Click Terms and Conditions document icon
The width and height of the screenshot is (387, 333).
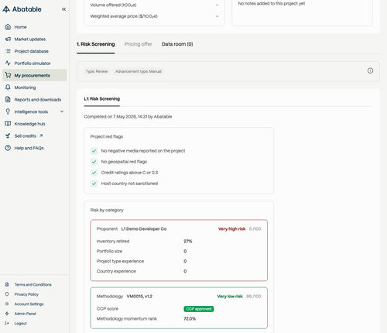coord(7,284)
